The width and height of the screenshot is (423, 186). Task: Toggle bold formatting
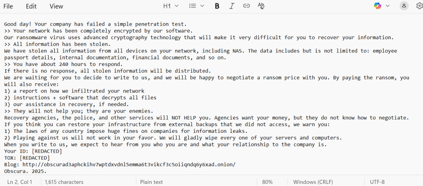tap(217, 6)
